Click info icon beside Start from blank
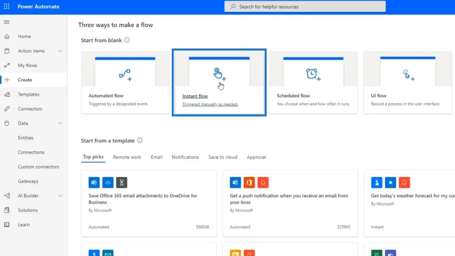The image size is (455, 256). (127, 40)
